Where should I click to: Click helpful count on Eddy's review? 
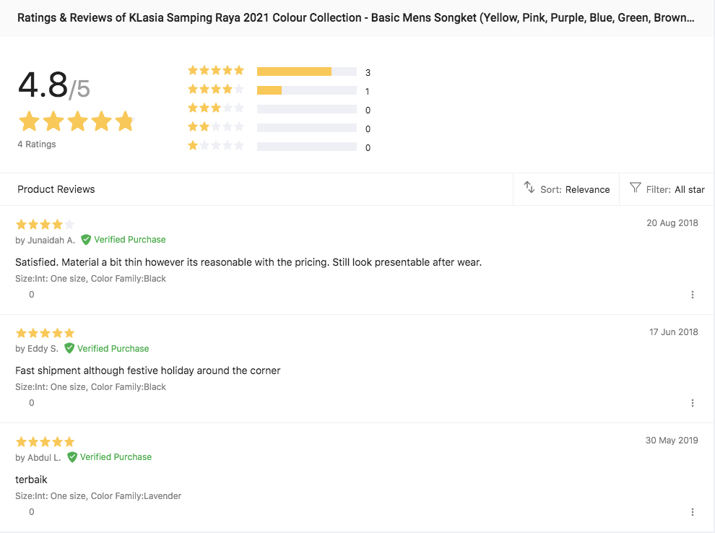[x=32, y=403]
